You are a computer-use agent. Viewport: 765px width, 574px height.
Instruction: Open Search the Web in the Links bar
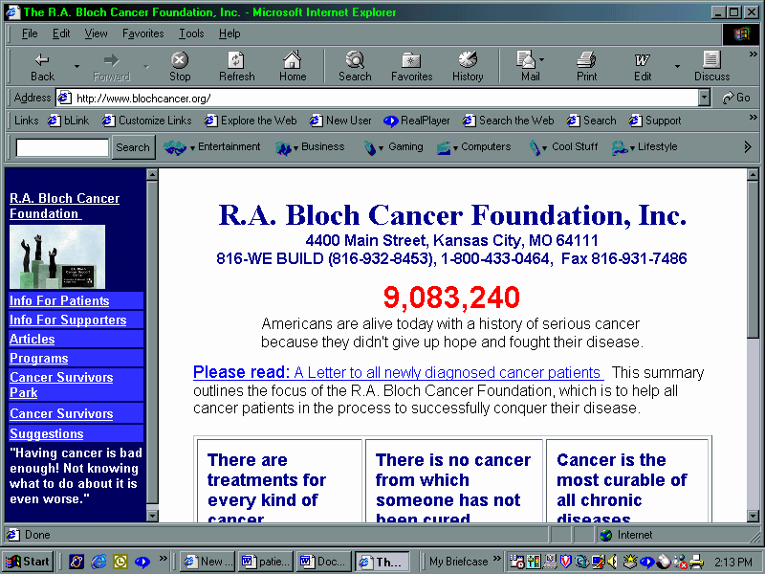tap(509, 121)
